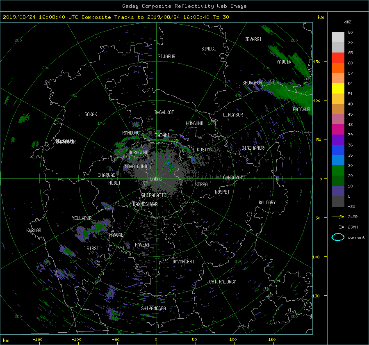369x345 pixels.
Task: Select the red 65 dBZ color swatch
Action: pos(338,58)
